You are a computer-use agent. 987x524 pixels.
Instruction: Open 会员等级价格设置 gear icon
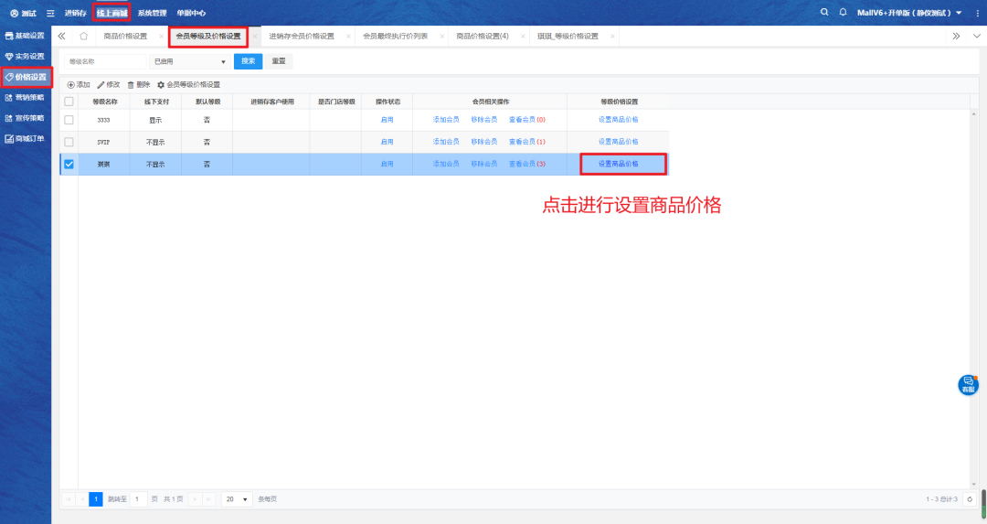point(161,84)
